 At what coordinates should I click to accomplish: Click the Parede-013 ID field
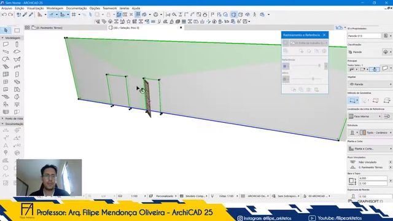coord(364,36)
